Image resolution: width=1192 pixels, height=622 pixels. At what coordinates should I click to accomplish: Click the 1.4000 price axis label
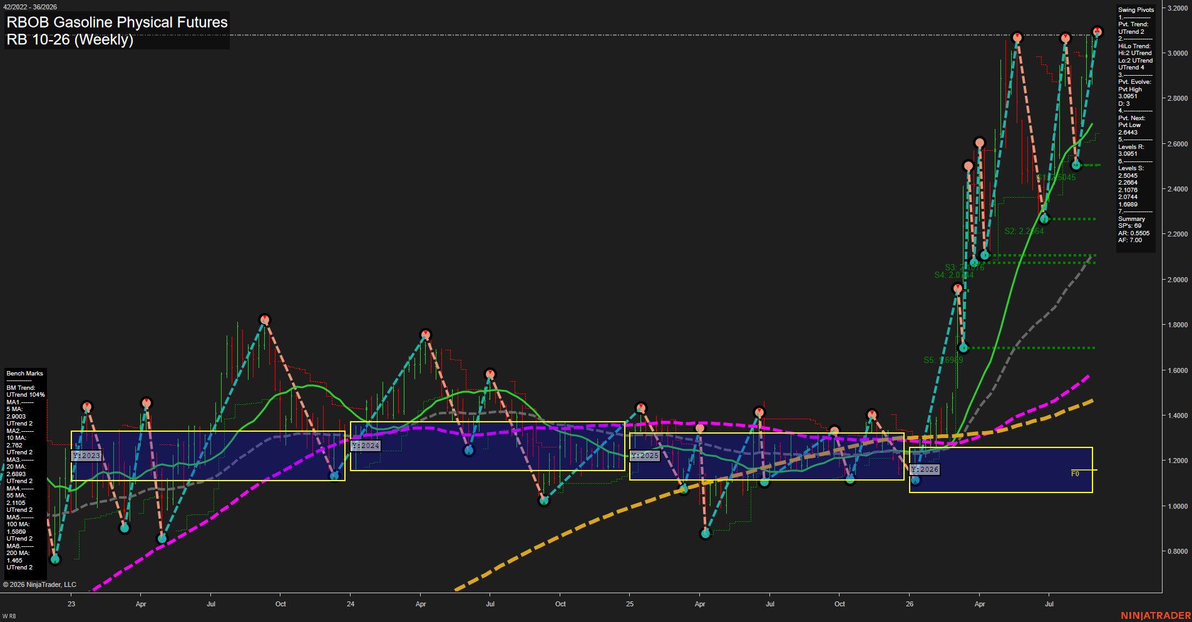pos(1177,416)
